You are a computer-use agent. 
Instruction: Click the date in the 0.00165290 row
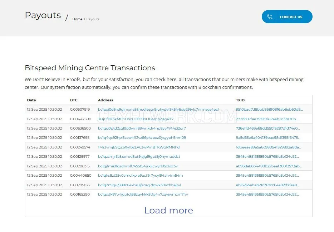point(44,195)
